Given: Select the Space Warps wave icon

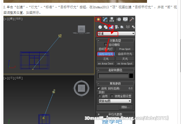Looking at the screenshot, I should [x=128, y=27].
